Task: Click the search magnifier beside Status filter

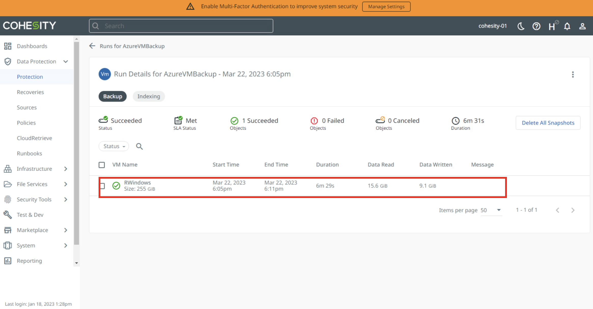Action: point(139,146)
